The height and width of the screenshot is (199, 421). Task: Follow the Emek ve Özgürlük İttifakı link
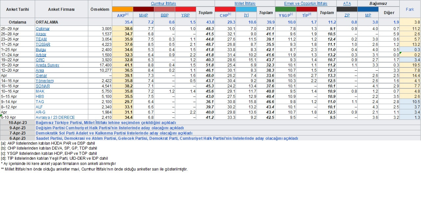point(306,3)
